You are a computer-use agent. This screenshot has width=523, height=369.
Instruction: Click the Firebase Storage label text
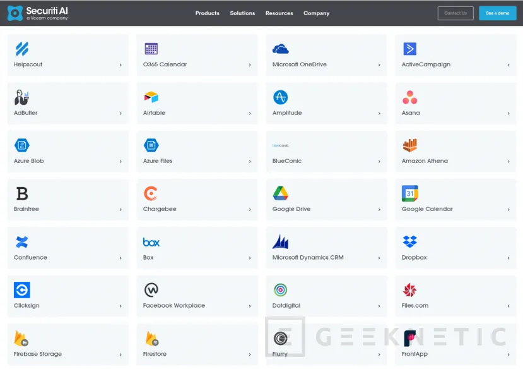(38, 354)
